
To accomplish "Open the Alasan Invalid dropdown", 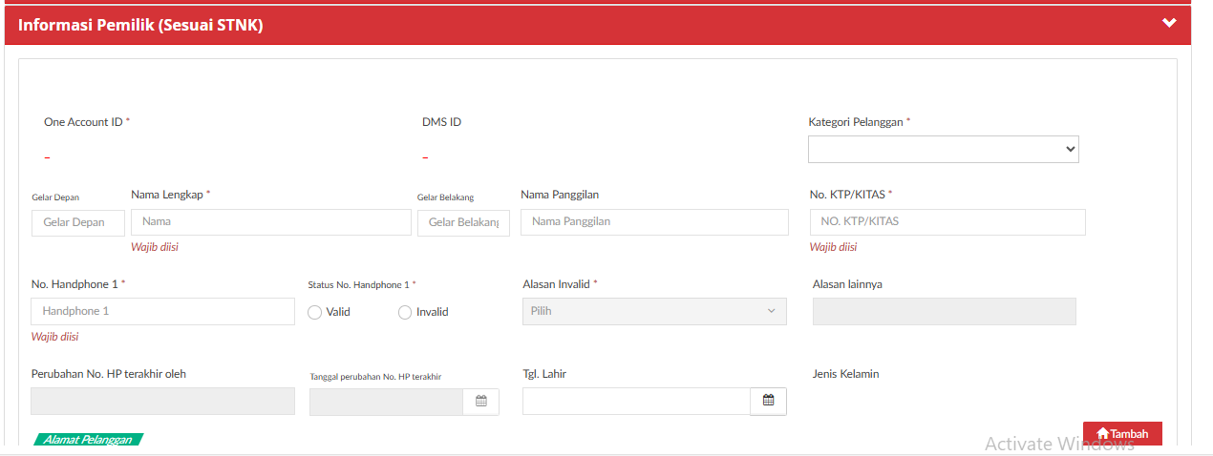I will 654,311.
